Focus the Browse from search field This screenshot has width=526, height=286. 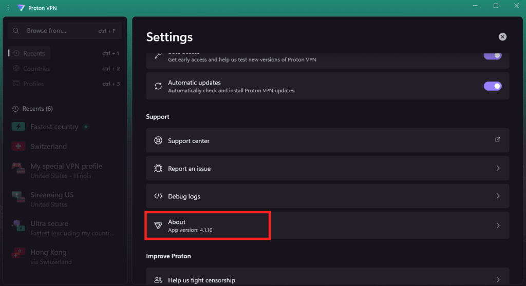pyautogui.click(x=65, y=31)
